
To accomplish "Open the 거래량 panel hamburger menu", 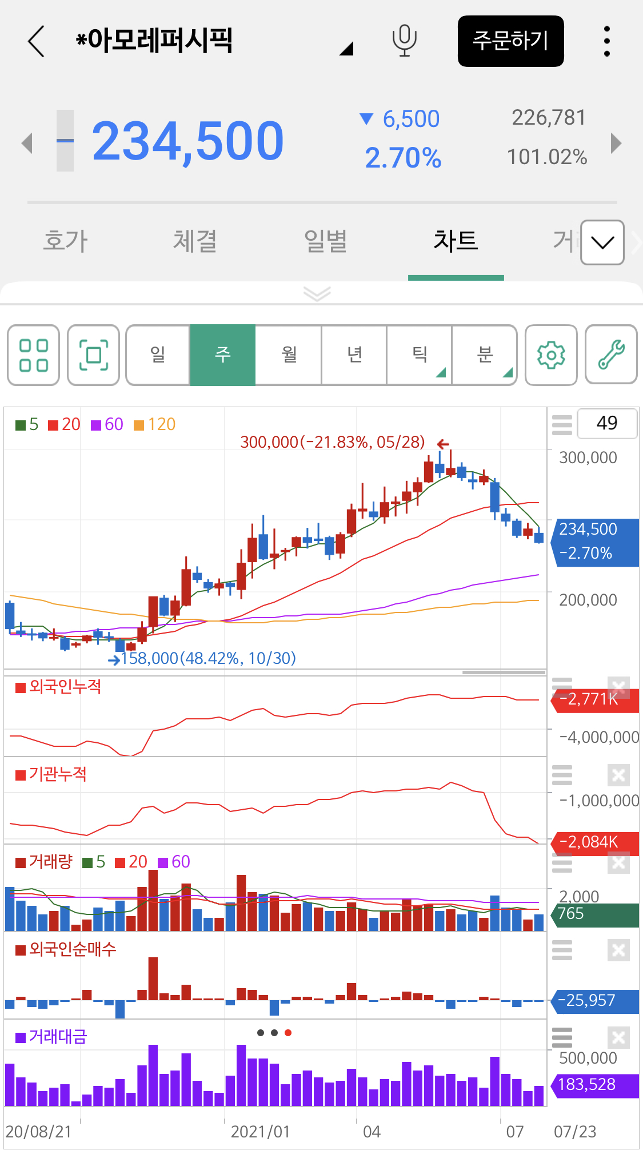I will click(562, 864).
